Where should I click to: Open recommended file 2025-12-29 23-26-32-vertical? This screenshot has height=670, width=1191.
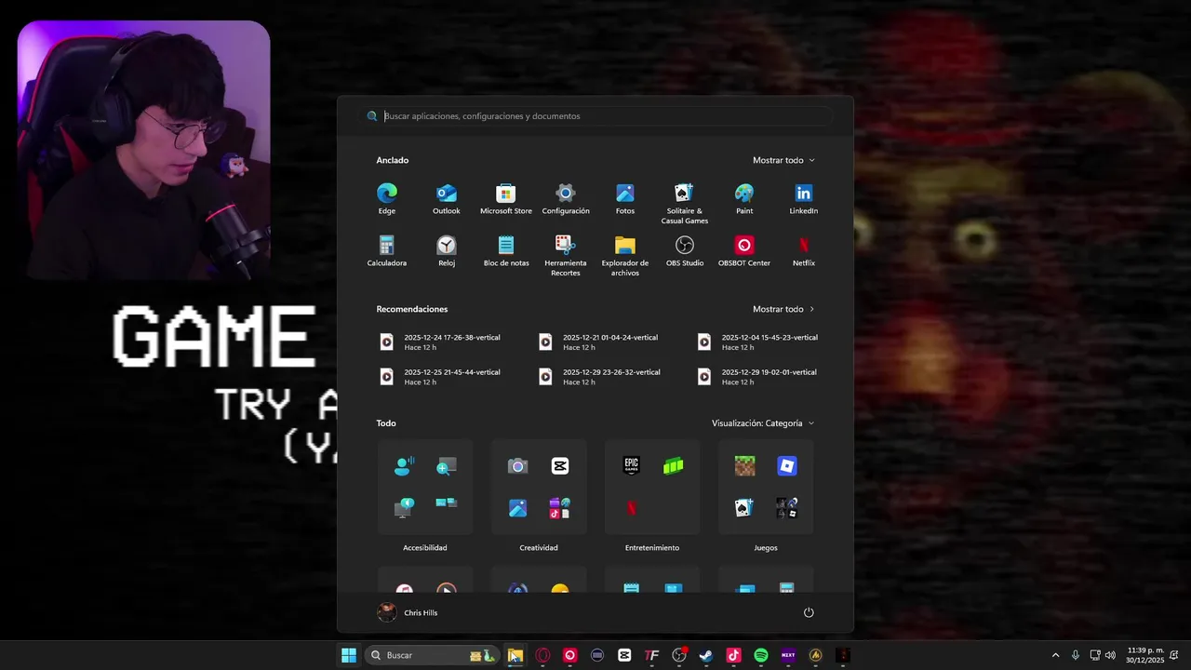point(600,377)
